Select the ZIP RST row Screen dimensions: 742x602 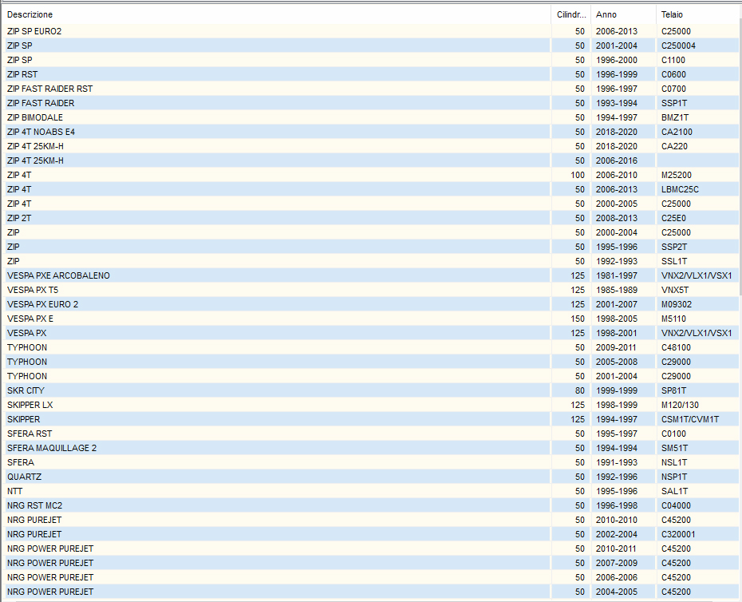tap(370, 74)
